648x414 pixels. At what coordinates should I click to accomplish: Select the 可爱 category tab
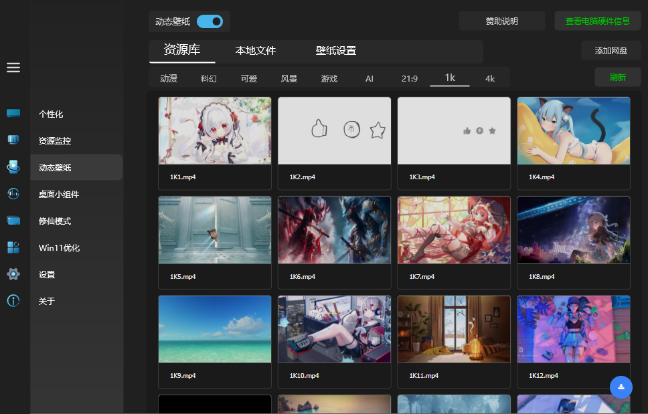249,78
